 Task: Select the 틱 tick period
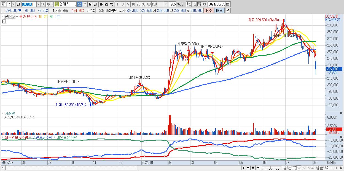tap(111, 4)
